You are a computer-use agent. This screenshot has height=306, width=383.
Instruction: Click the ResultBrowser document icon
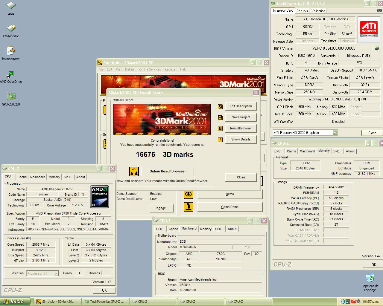[220, 128]
